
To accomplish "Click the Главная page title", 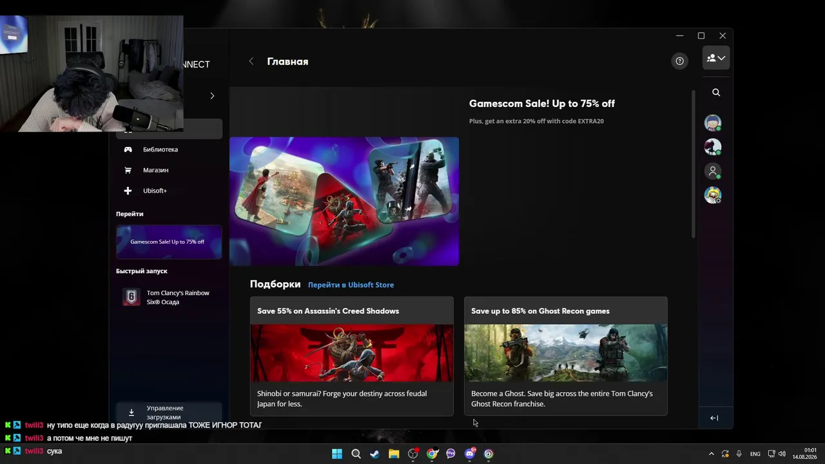I will 287,62.
